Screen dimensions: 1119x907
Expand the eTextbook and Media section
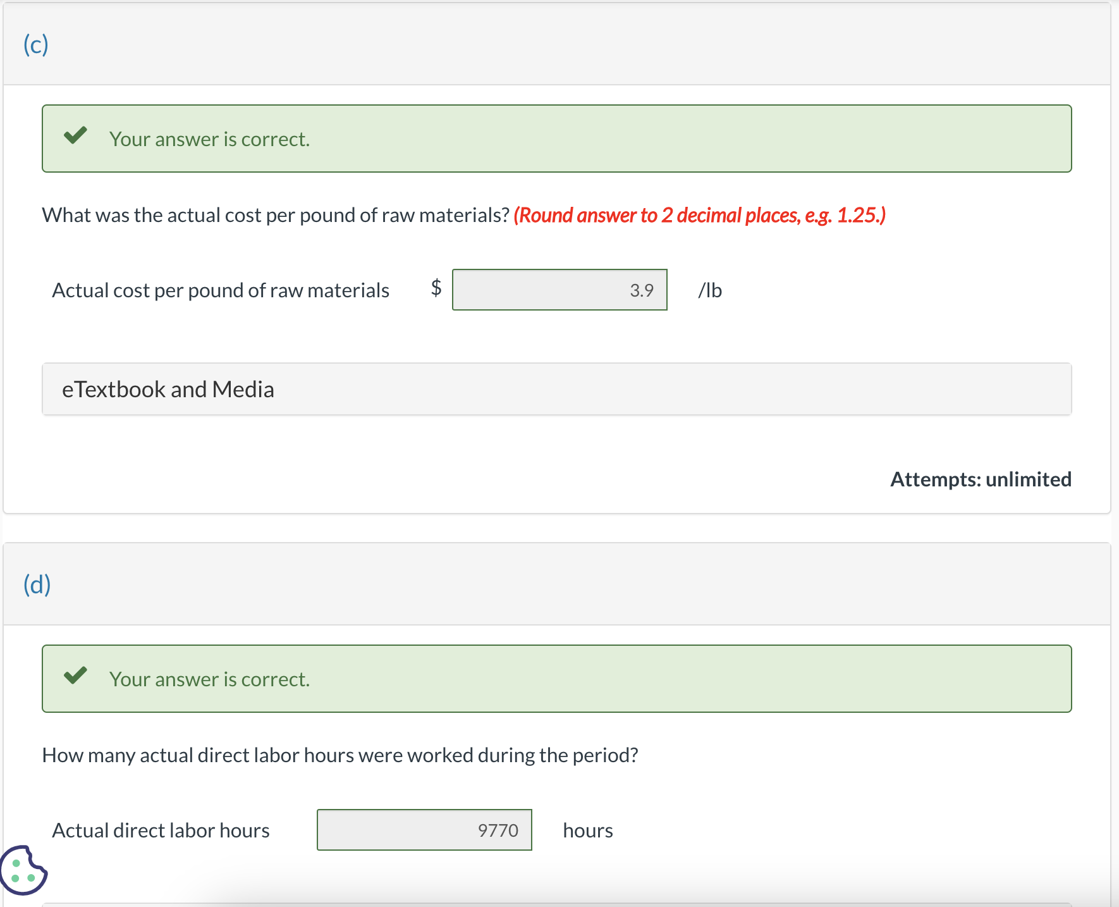pos(556,389)
